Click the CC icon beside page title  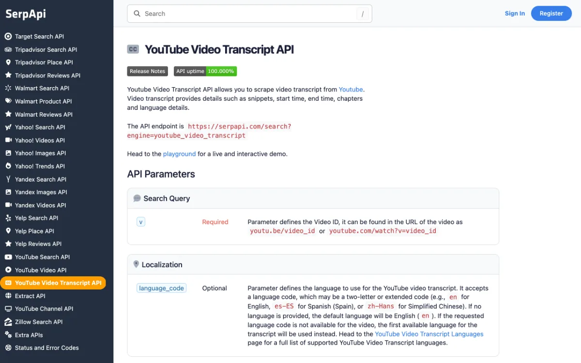(133, 49)
